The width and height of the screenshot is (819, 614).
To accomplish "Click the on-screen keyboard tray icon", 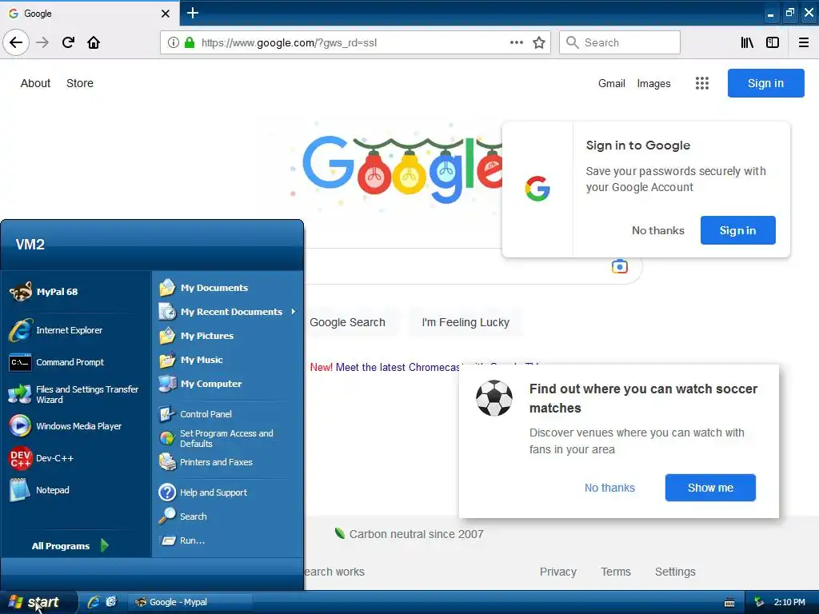I will pyautogui.click(x=729, y=603).
